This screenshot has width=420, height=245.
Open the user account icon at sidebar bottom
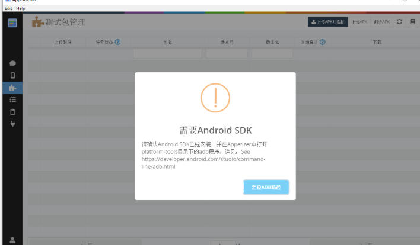click(x=12, y=240)
